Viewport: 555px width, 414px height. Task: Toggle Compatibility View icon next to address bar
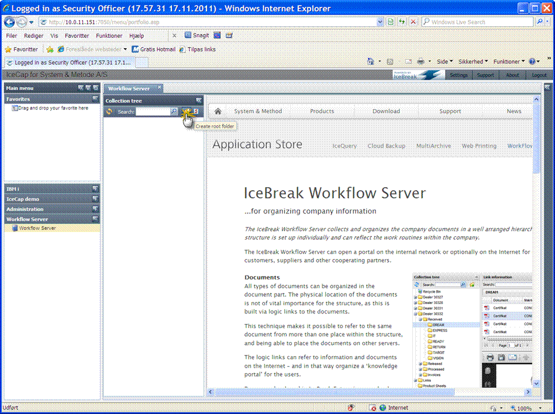[391, 22]
